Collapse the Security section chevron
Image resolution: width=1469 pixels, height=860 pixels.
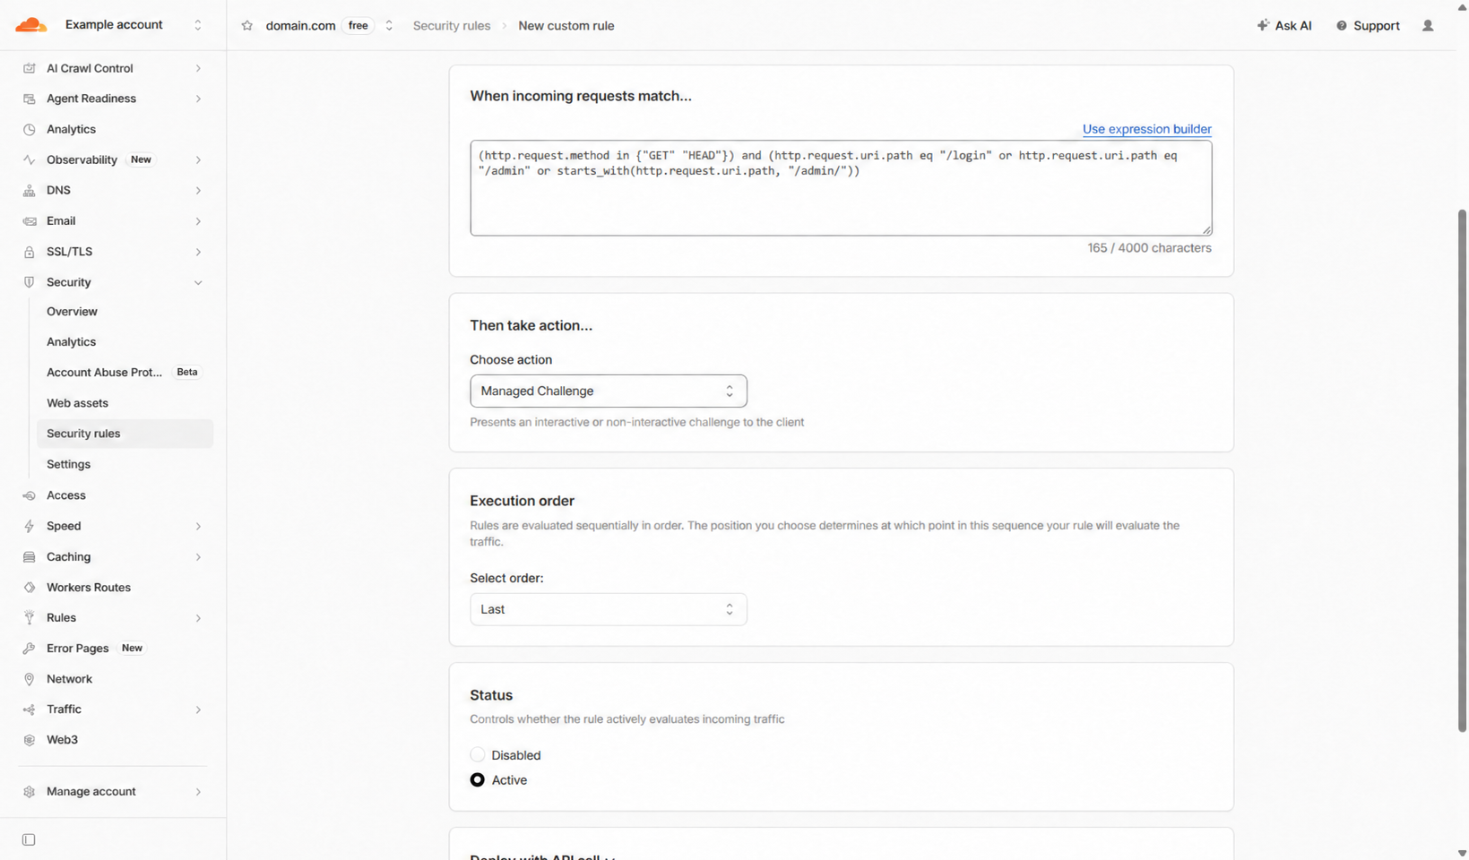click(198, 283)
